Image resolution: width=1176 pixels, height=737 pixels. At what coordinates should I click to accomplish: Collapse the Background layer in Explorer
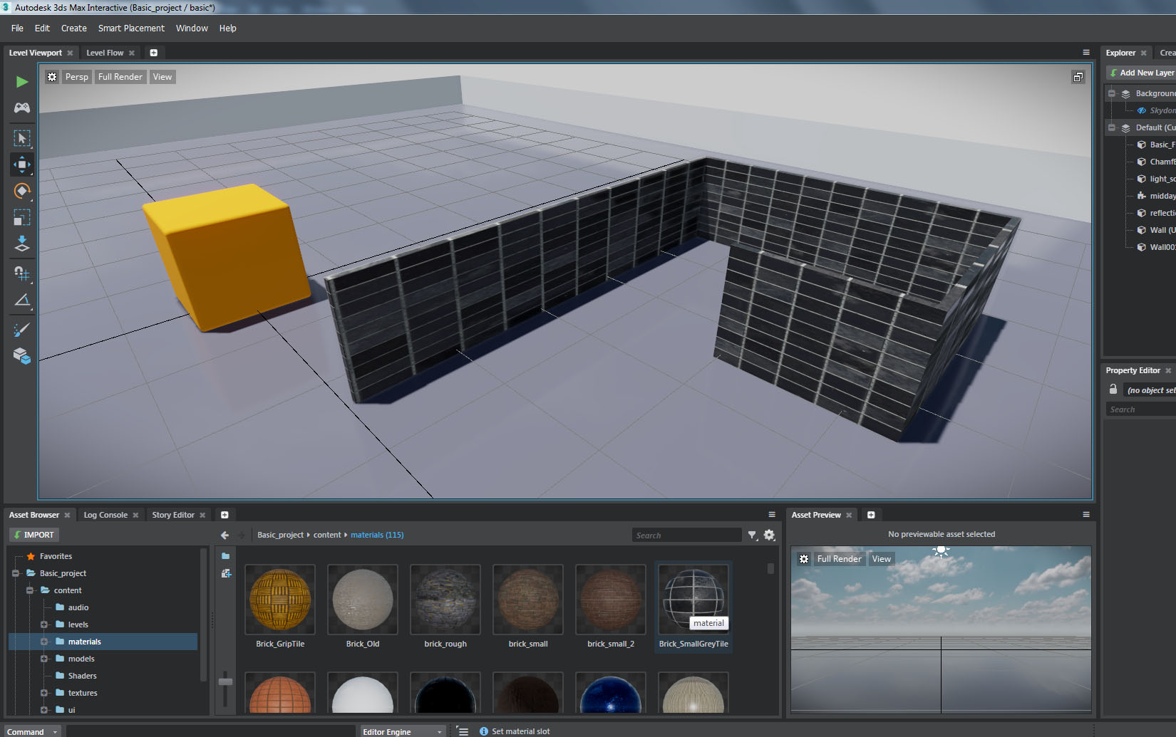(x=1112, y=93)
